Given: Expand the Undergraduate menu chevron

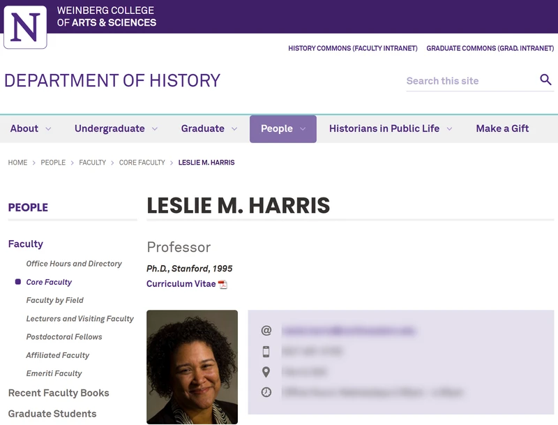Looking at the screenshot, I should click(155, 129).
